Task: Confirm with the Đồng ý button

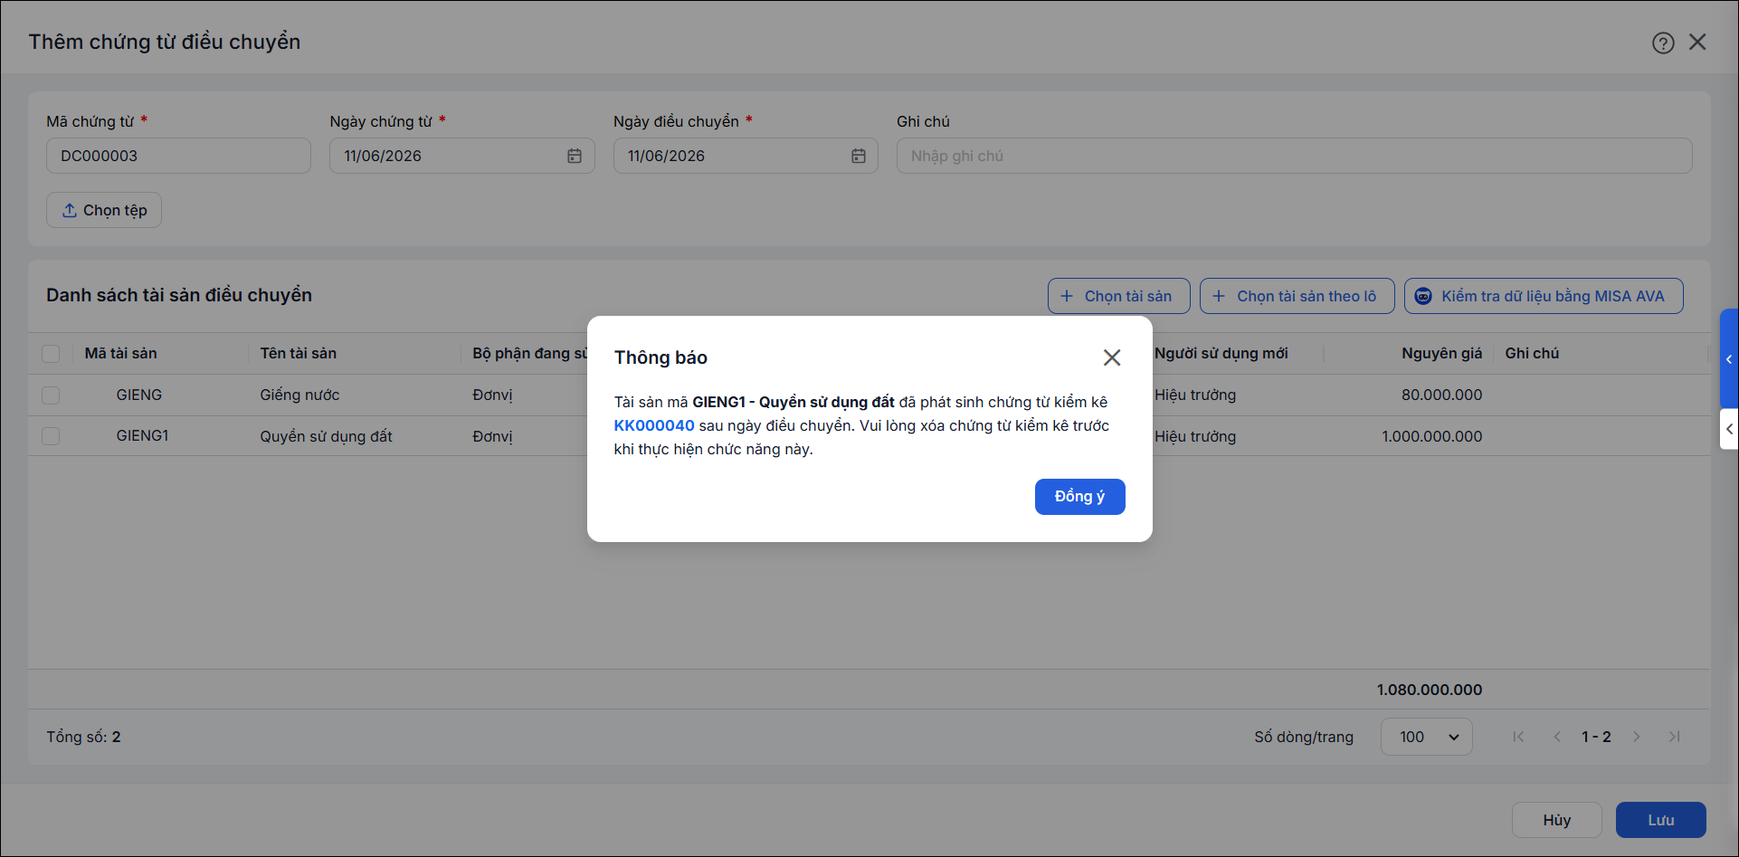Action: [1079, 497]
